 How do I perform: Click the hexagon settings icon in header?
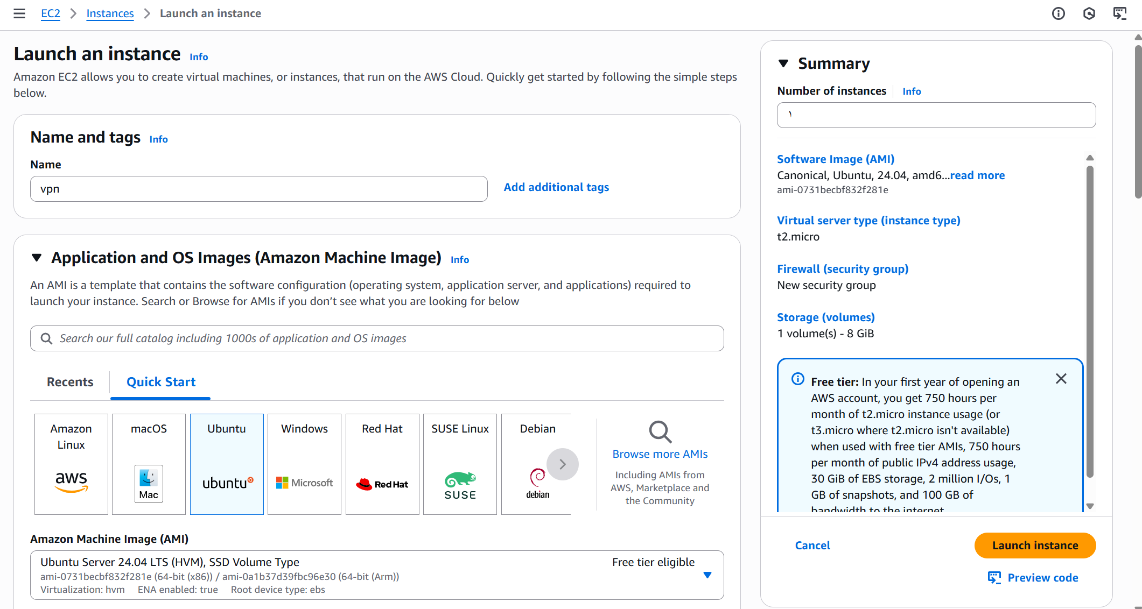click(x=1089, y=13)
